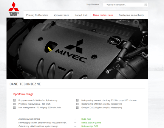164x128 pixels.
Task: Click the MIVEC engine hero image
Action: pos(77,49)
